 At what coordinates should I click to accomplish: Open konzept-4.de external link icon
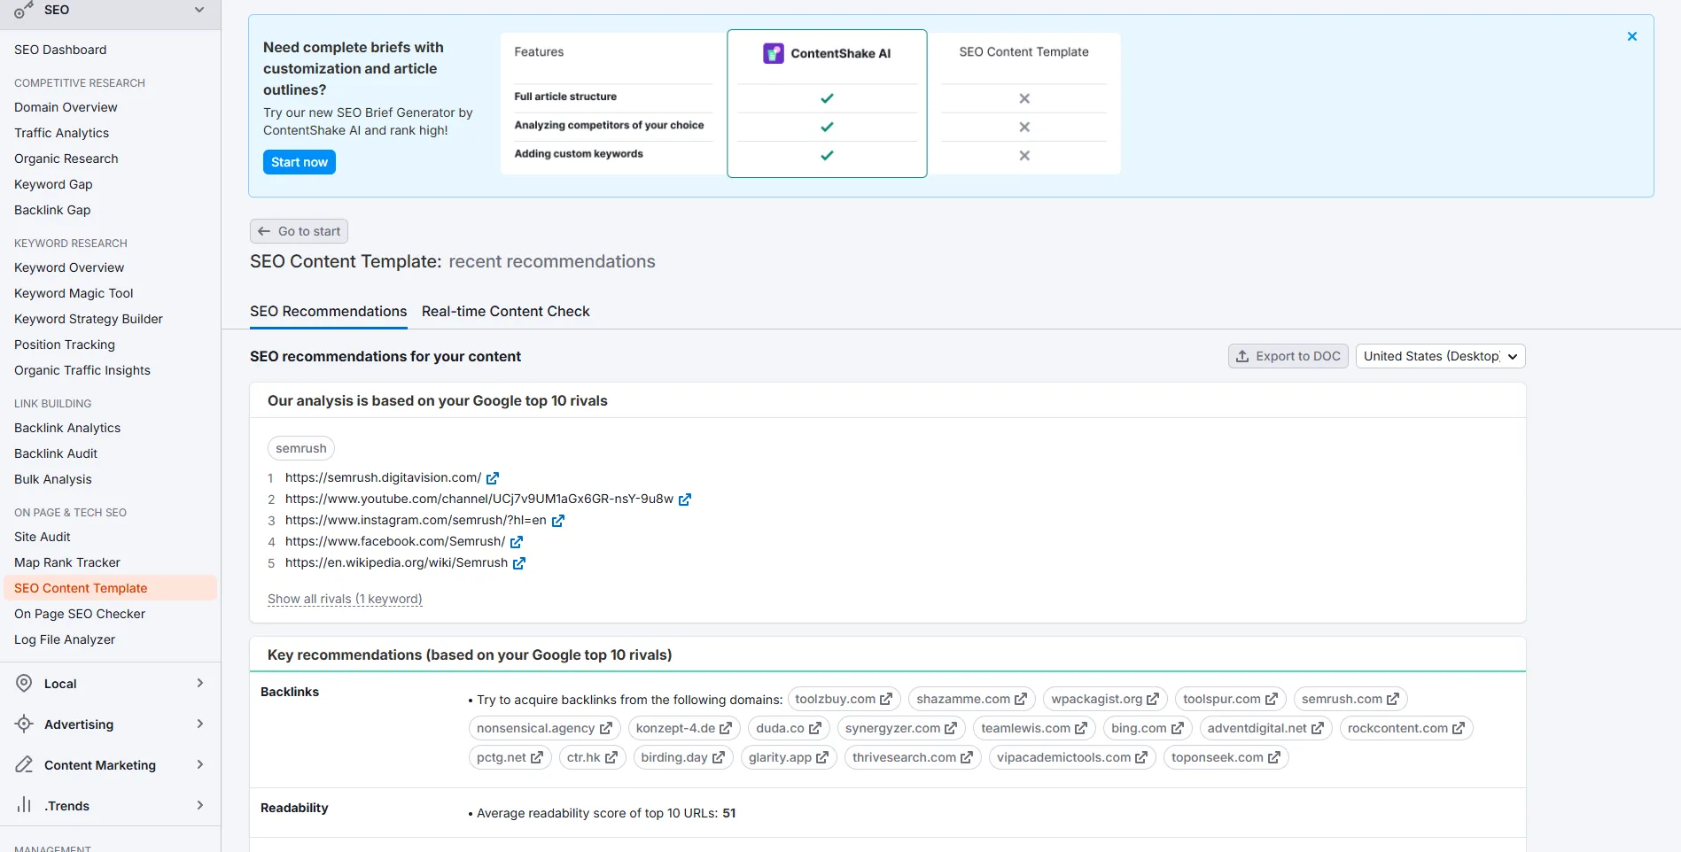726,728
